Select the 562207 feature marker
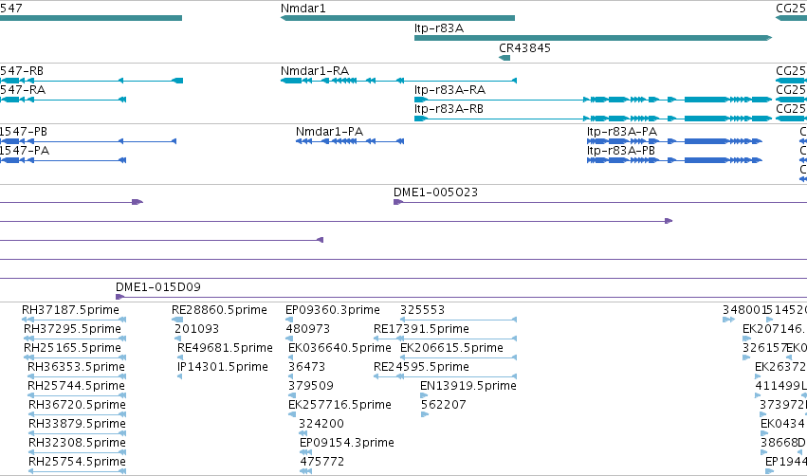The width and height of the screenshot is (807, 476). 425,414
